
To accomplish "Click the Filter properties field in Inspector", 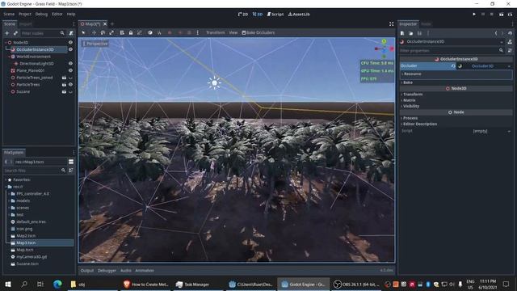I will click(x=452, y=50).
